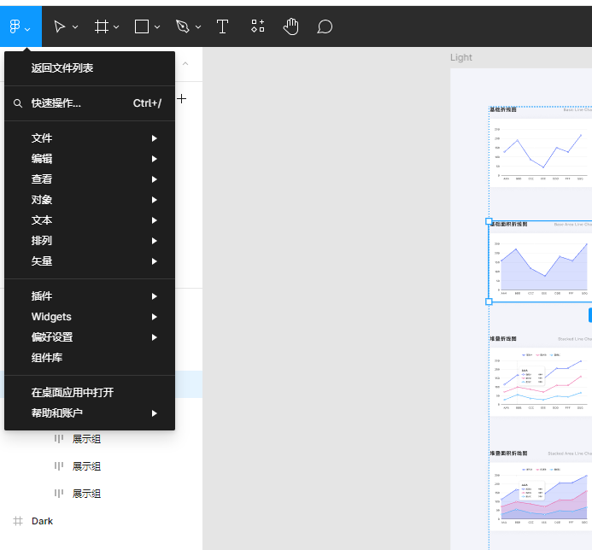Open the 偏好设置 preferences submenu
The width and height of the screenshot is (592, 550).
click(90, 337)
